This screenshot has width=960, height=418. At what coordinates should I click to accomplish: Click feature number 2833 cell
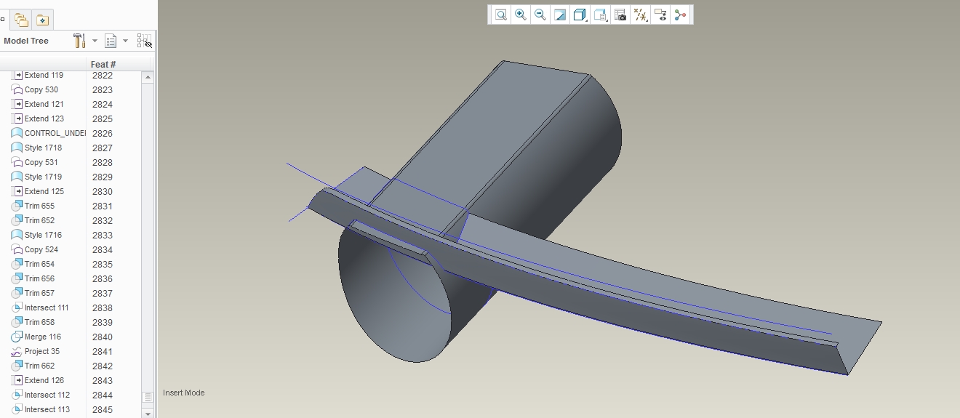(103, 235)
